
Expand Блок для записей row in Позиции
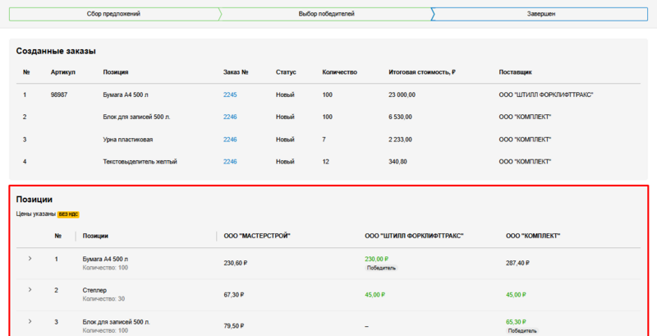30,320
